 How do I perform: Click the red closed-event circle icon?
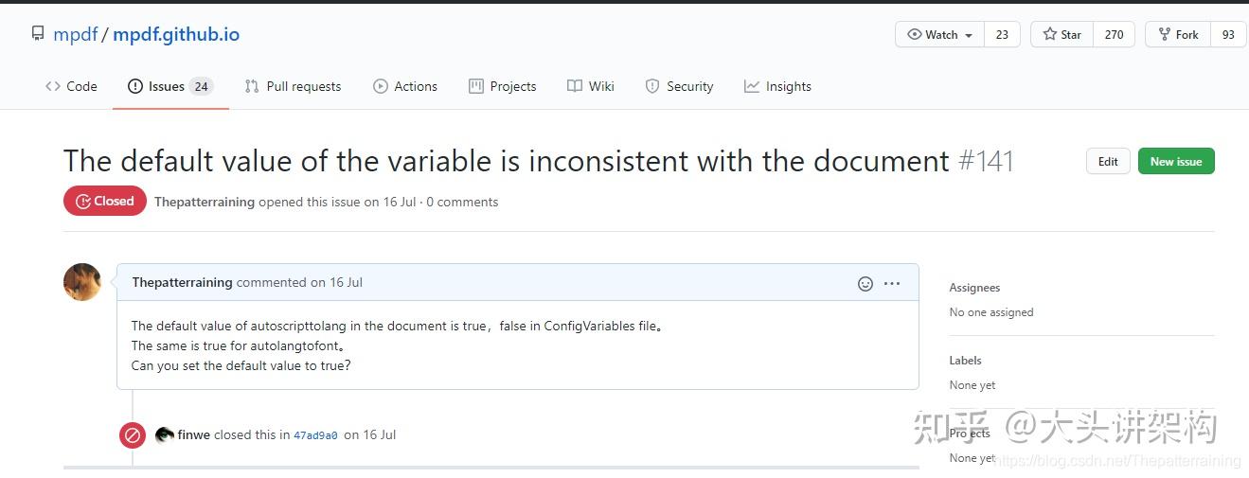133,435
